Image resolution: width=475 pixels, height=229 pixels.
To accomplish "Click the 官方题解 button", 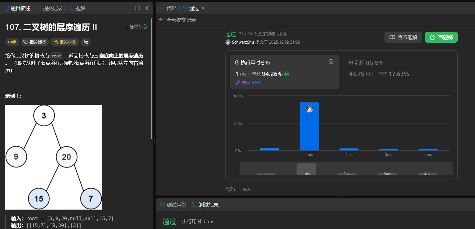I will coord(403,37).
